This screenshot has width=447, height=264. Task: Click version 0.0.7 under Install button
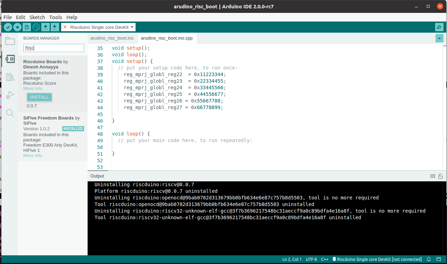pos(32,106)
